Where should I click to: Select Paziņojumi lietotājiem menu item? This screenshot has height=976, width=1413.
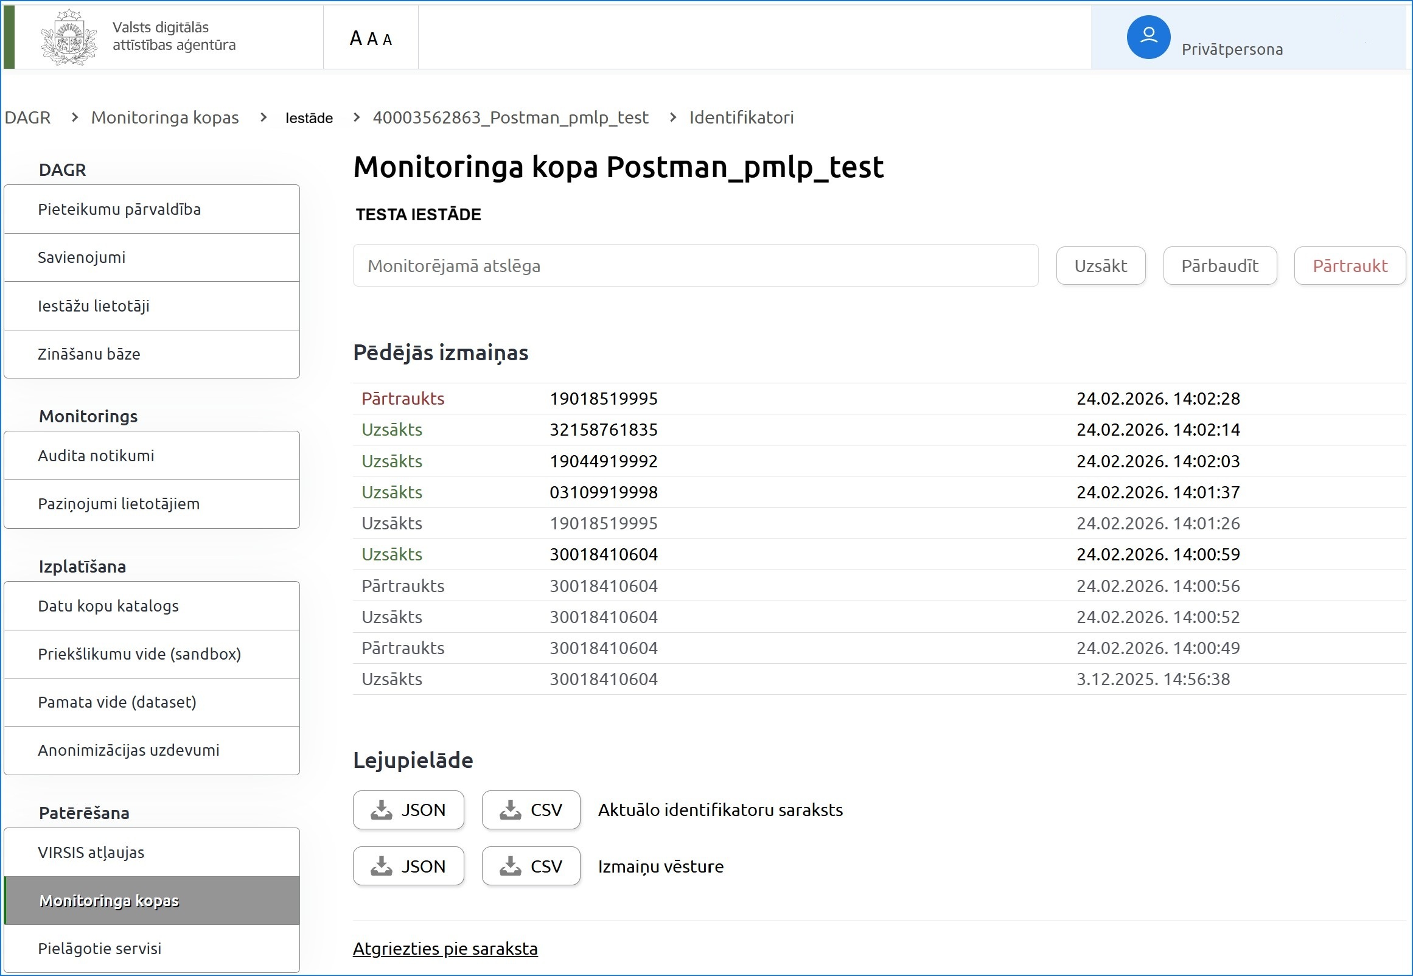[152, 504]
